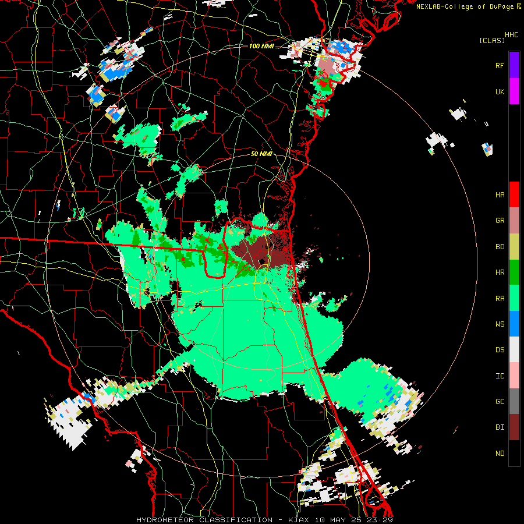Click the BD yellow legend swatch
Screen dimensions: 524x524
(x=514, y=247)
